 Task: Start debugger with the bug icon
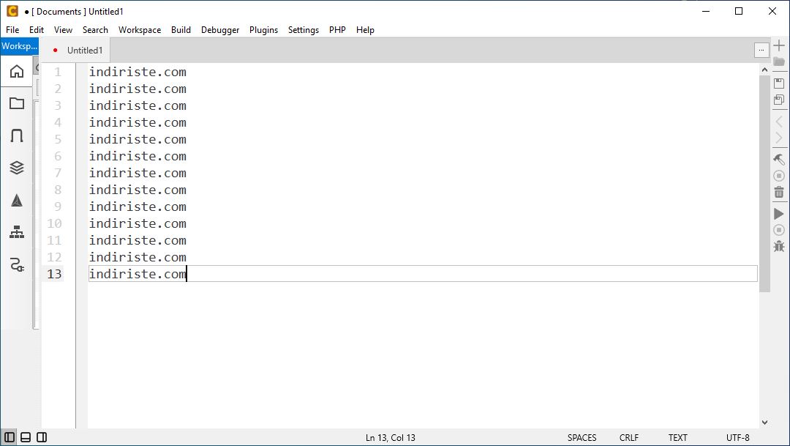(779, 246)
